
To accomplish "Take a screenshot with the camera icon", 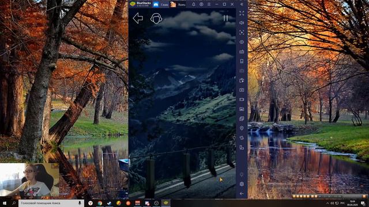I will (x=242, y=90).
